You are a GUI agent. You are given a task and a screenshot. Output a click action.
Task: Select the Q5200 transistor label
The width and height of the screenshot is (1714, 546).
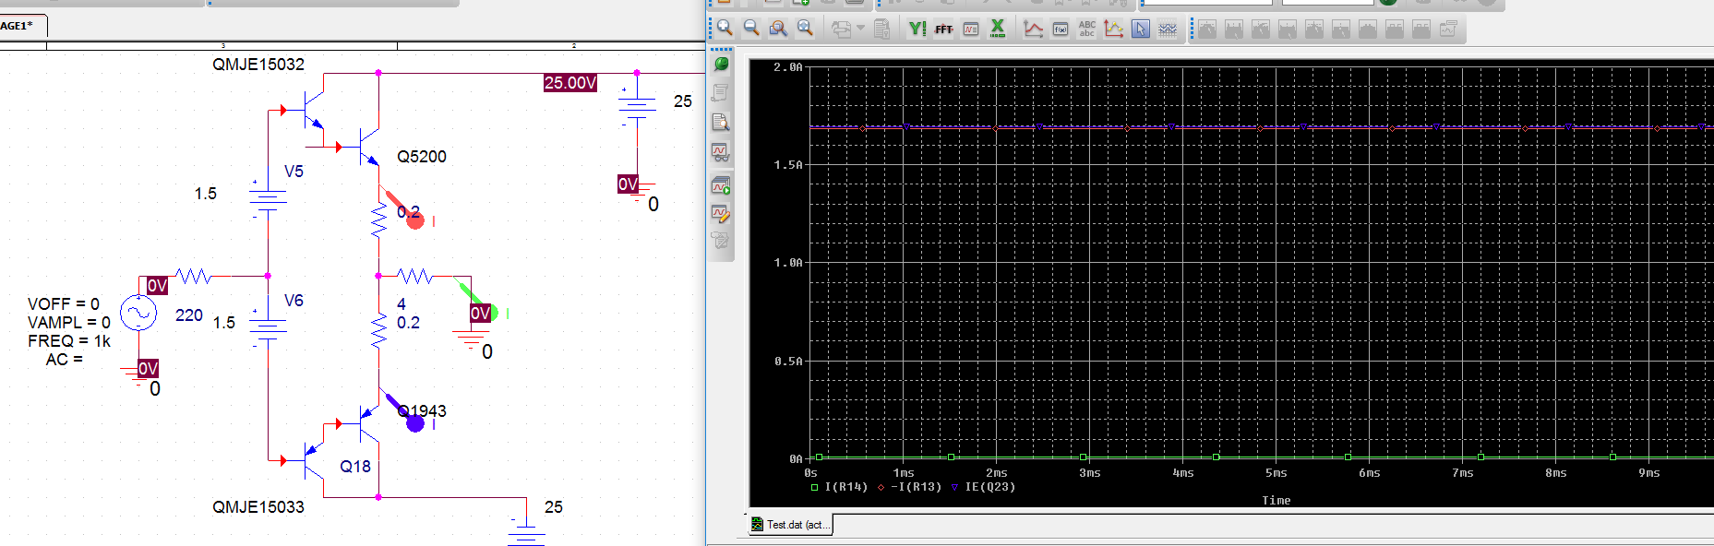click(x=422, y=157)
